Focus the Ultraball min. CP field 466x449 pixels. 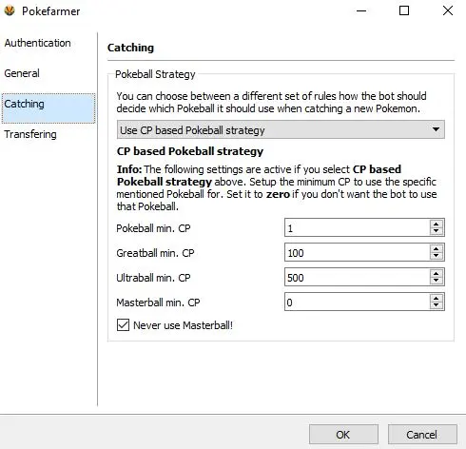pos(358,277)
